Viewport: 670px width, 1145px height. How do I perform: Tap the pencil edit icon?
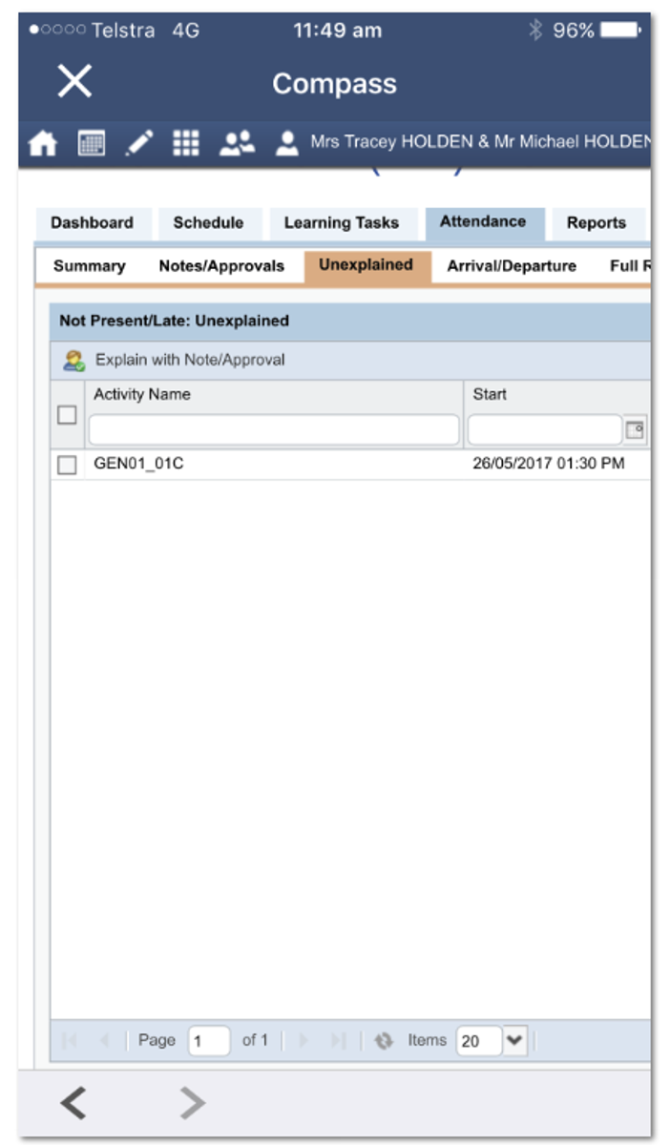tap(139, 144)
